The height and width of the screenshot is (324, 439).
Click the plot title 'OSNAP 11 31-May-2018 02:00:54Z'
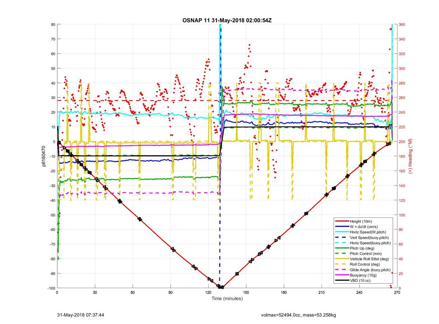[x=227, y=20]
